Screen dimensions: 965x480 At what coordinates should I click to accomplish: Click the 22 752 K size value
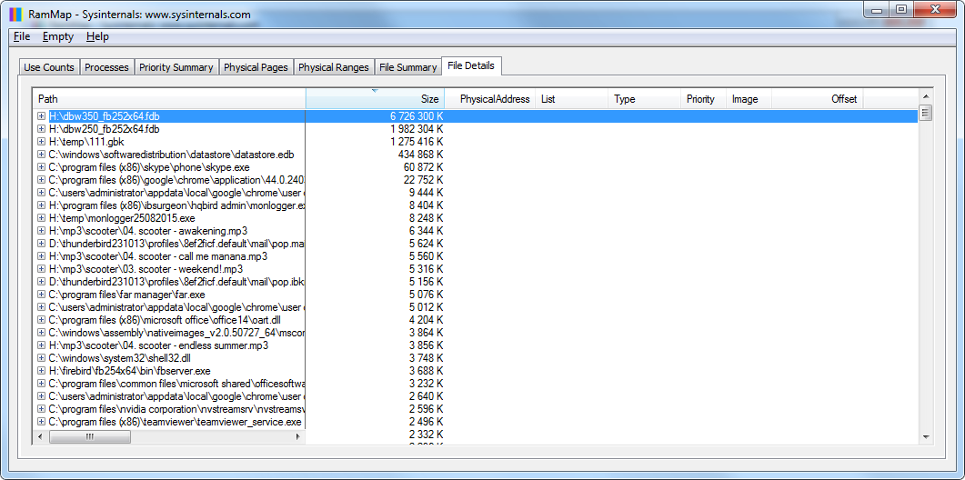[424, 180]
